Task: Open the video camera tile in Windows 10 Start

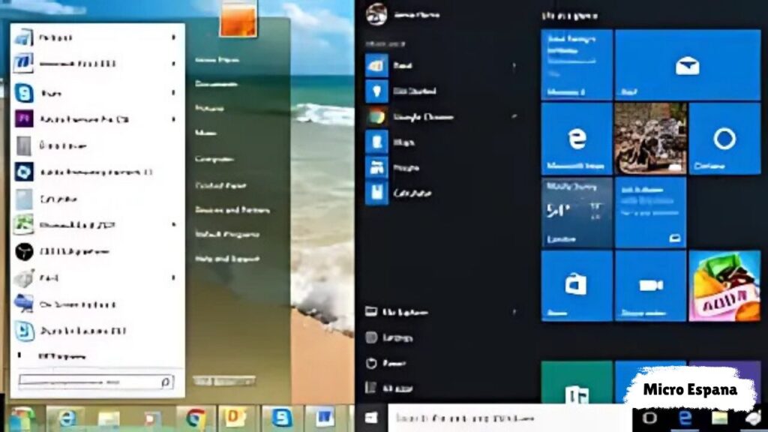Action: pos(650,286)
